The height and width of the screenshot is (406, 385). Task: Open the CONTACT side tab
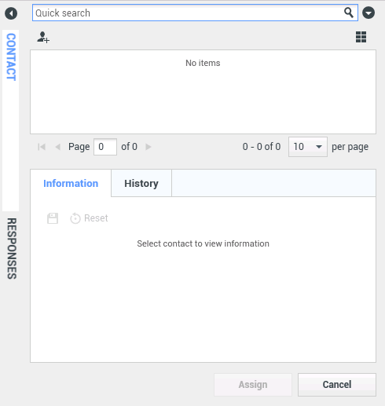coord(11,57)
